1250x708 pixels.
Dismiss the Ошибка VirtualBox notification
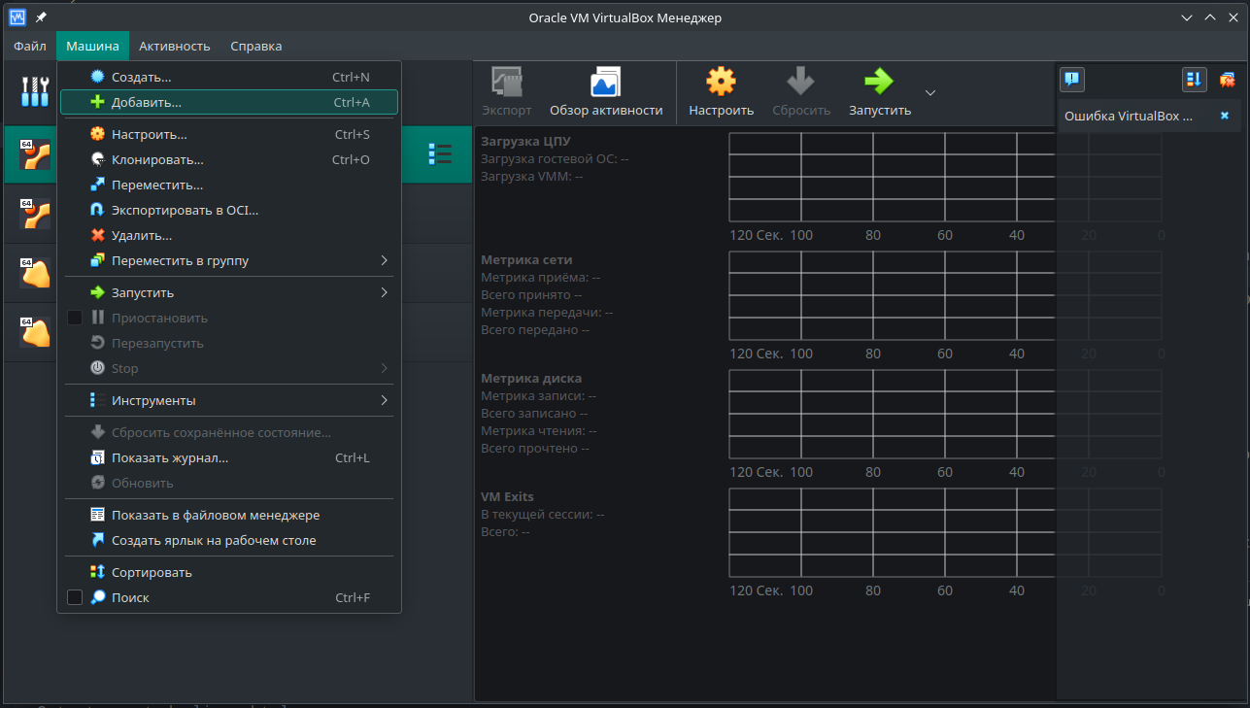(1224, 114)
